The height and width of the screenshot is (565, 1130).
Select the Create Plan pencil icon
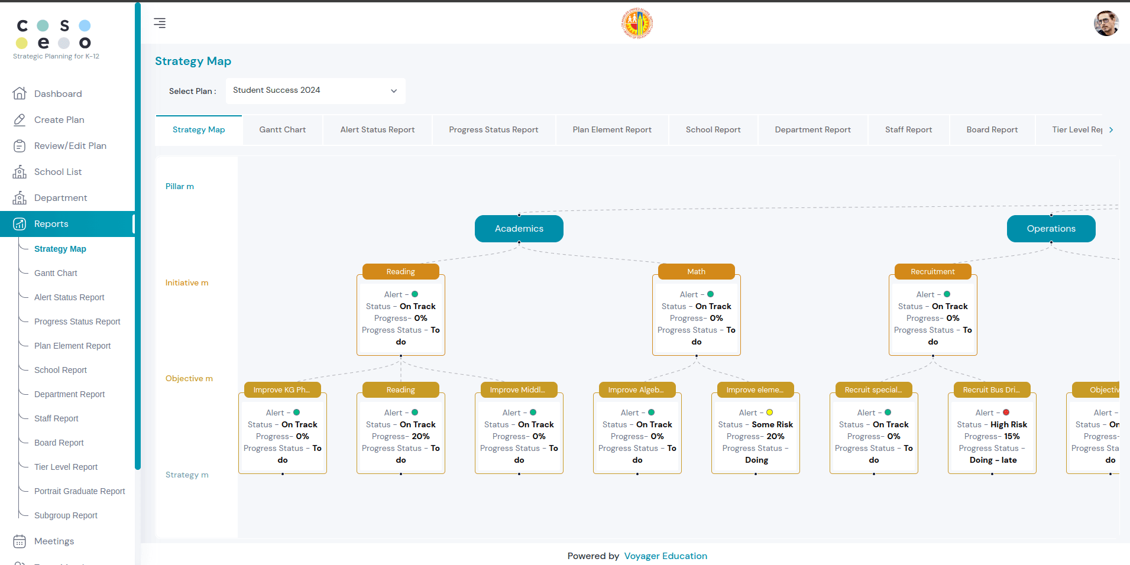click(x=20, y=119)
